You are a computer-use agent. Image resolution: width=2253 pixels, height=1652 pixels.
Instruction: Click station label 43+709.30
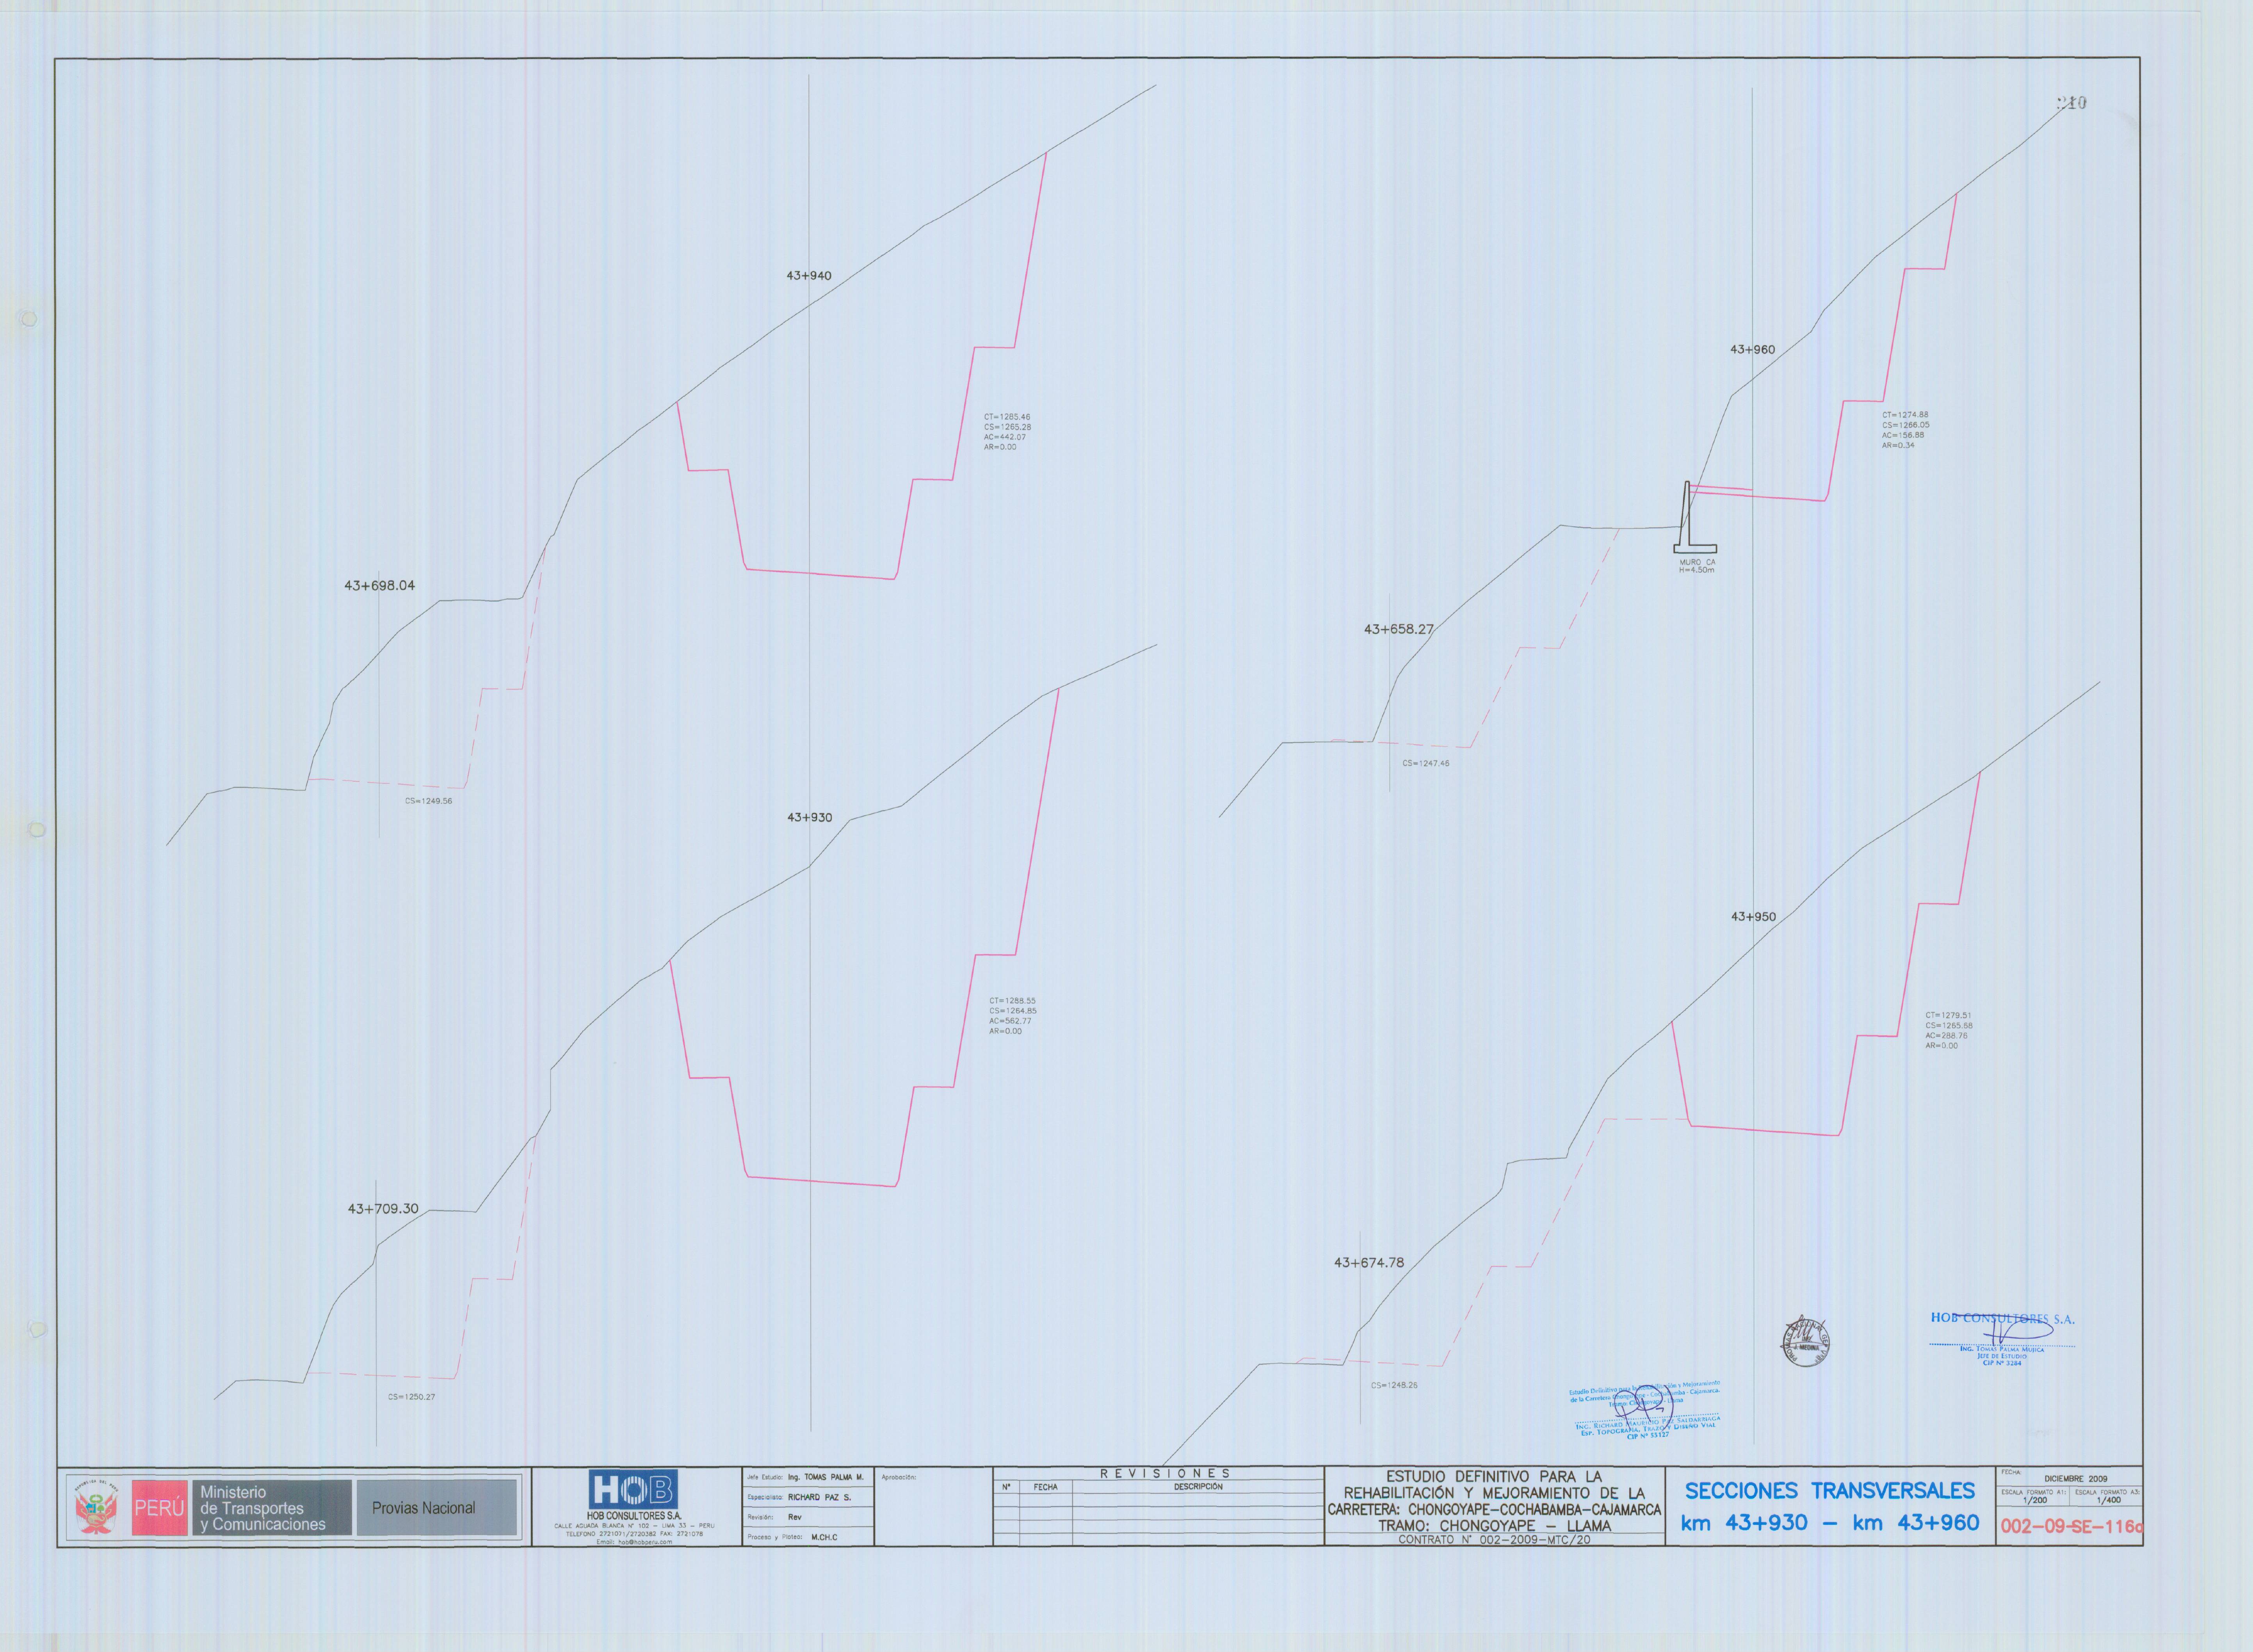[383, 1209]
